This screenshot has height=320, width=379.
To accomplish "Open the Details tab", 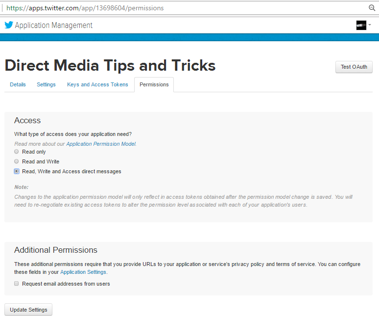I will point(18,84).
